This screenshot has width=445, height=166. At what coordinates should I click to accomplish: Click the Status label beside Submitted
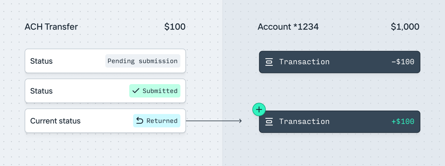click(x=41, y=91)
